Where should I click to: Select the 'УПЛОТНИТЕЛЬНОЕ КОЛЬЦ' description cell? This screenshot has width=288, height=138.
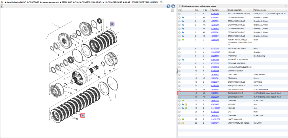(x=239, y=123)
